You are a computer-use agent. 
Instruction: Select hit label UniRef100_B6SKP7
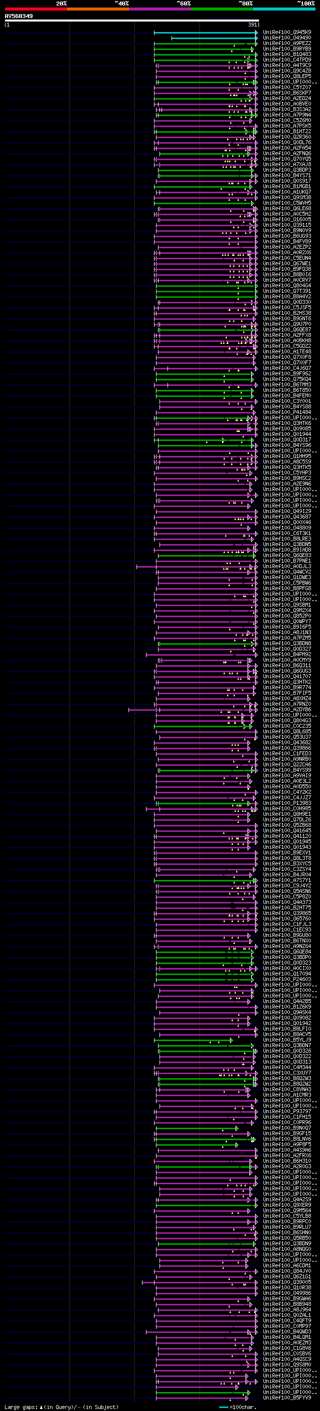(x=287, y=93)
